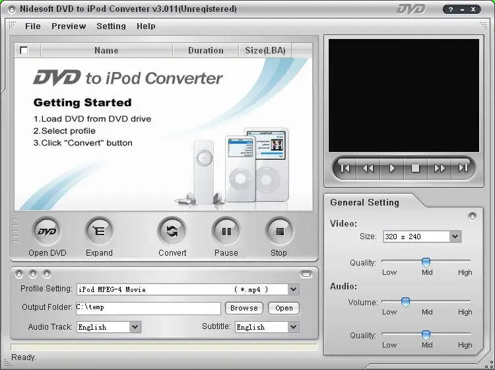Click the help question mark in title bar
Image resolution: width=495 pixels, height=370 pixels.
pyautogui.click(x=451, y=9)
